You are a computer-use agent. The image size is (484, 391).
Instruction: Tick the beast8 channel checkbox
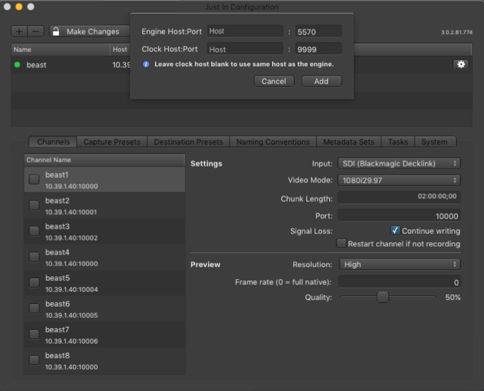click(34, 360)
